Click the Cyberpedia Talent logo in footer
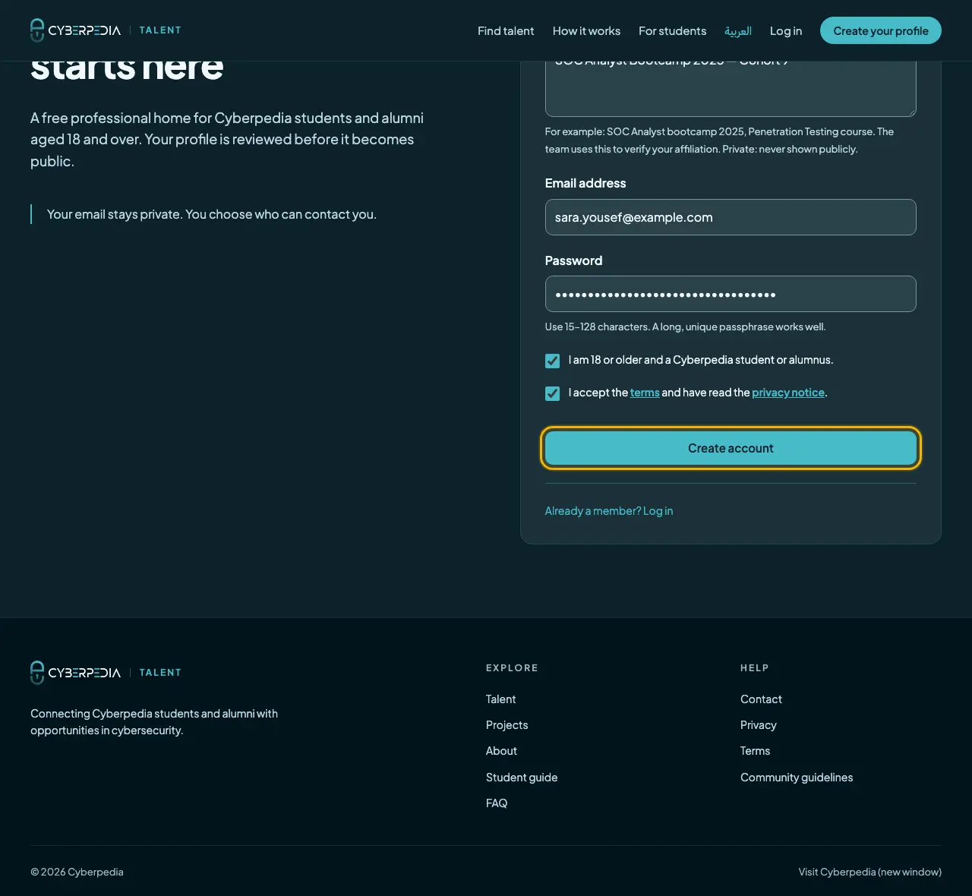The image size is (972, 896). click(106, 673)
